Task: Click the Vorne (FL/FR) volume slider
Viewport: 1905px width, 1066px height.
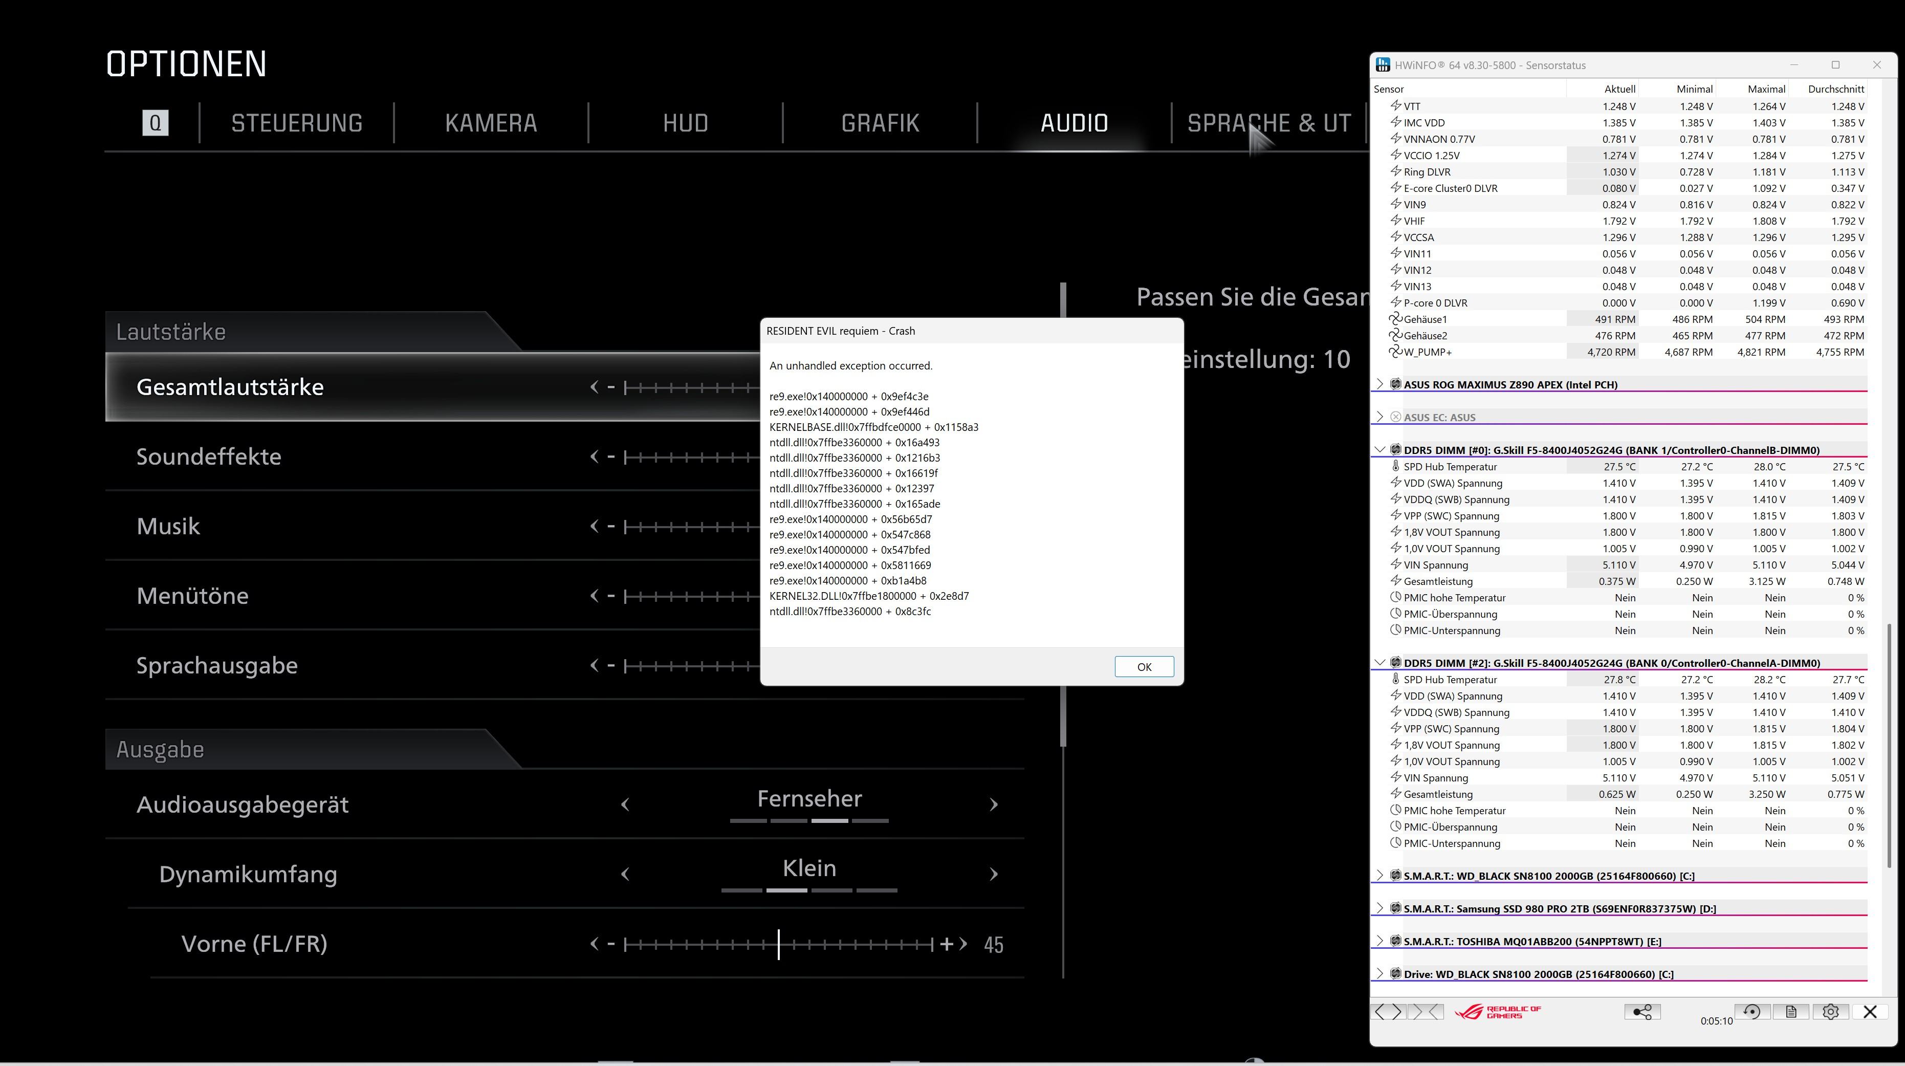Action: 779,945
